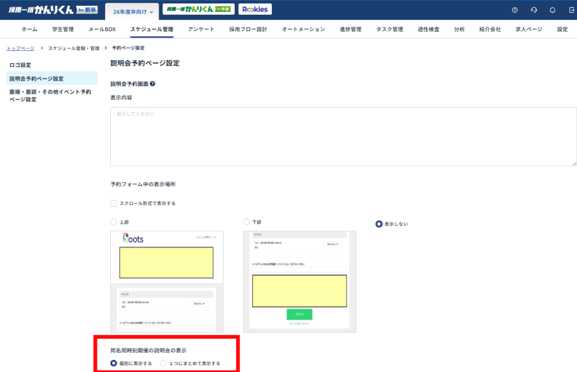Open the 学生管理 menu
Screen dimensions: 577x372
[62, 29]
